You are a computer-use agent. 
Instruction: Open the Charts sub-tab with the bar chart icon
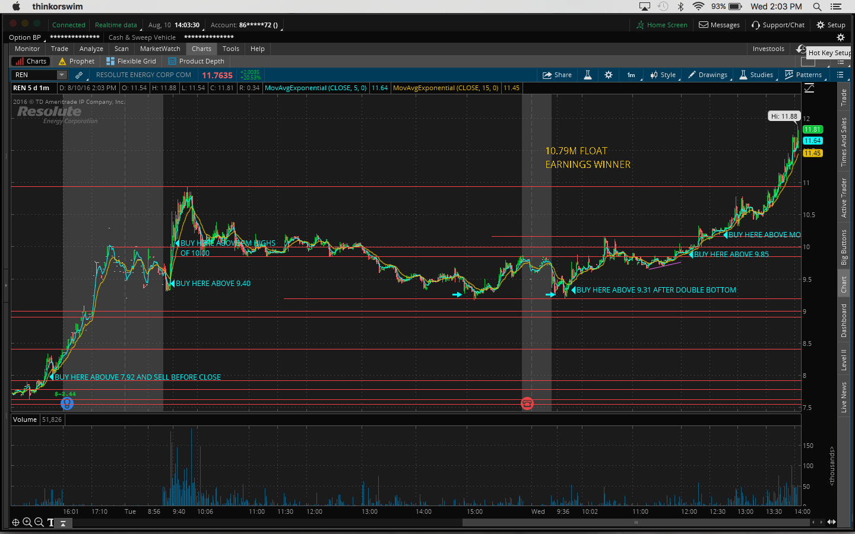click(31, 61)
